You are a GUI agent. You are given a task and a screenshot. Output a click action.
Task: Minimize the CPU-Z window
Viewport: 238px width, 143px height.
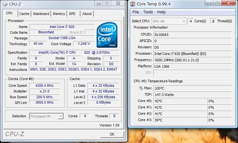99,3
